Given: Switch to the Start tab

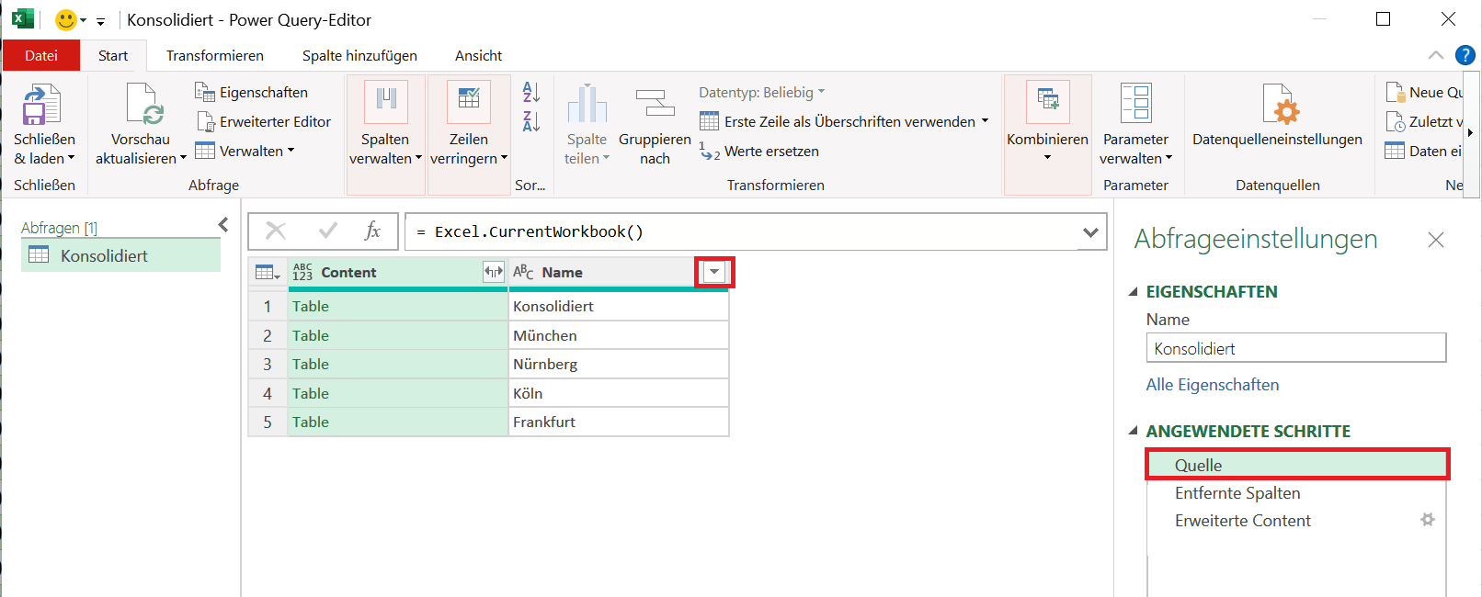Looking at the screenshot, I should (113, 55).
